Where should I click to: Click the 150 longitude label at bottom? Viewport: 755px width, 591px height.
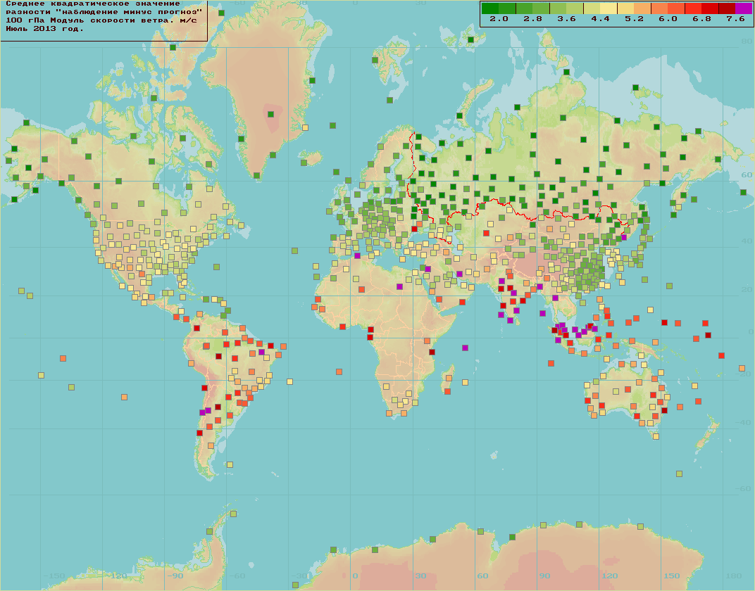pos(672,576)
